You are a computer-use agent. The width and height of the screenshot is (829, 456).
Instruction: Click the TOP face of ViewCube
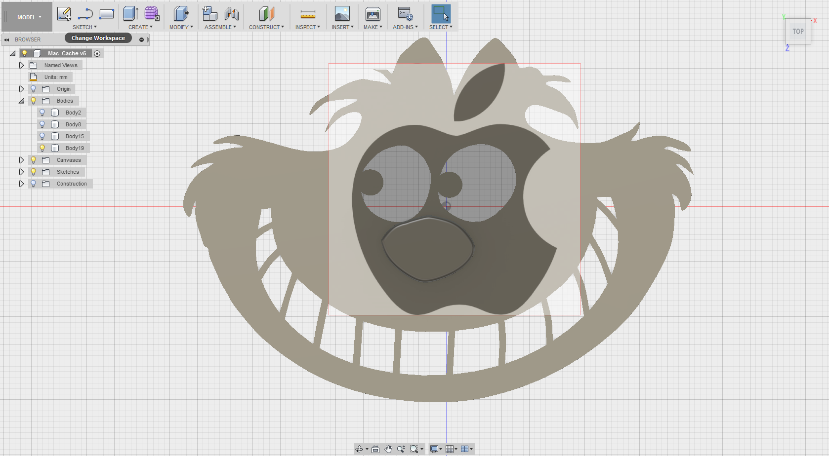(x=798, y=32)
